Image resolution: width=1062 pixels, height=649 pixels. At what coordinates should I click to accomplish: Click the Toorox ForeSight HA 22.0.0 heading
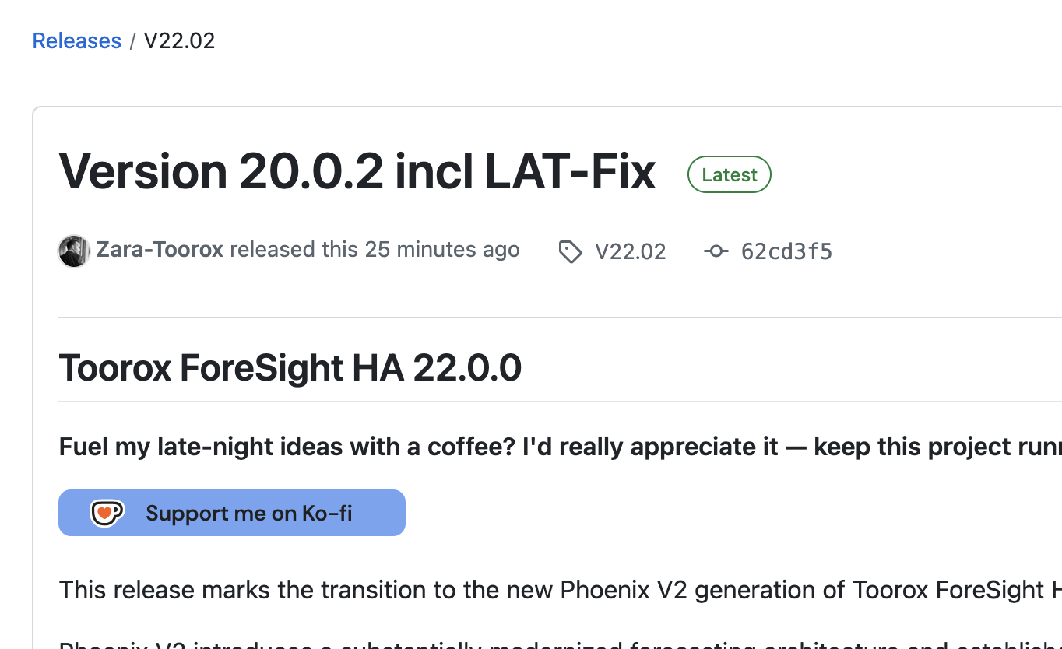coord(290,367)
